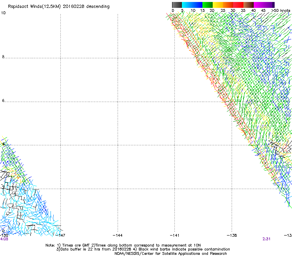Click the '>50 knots' legend label

281,11
